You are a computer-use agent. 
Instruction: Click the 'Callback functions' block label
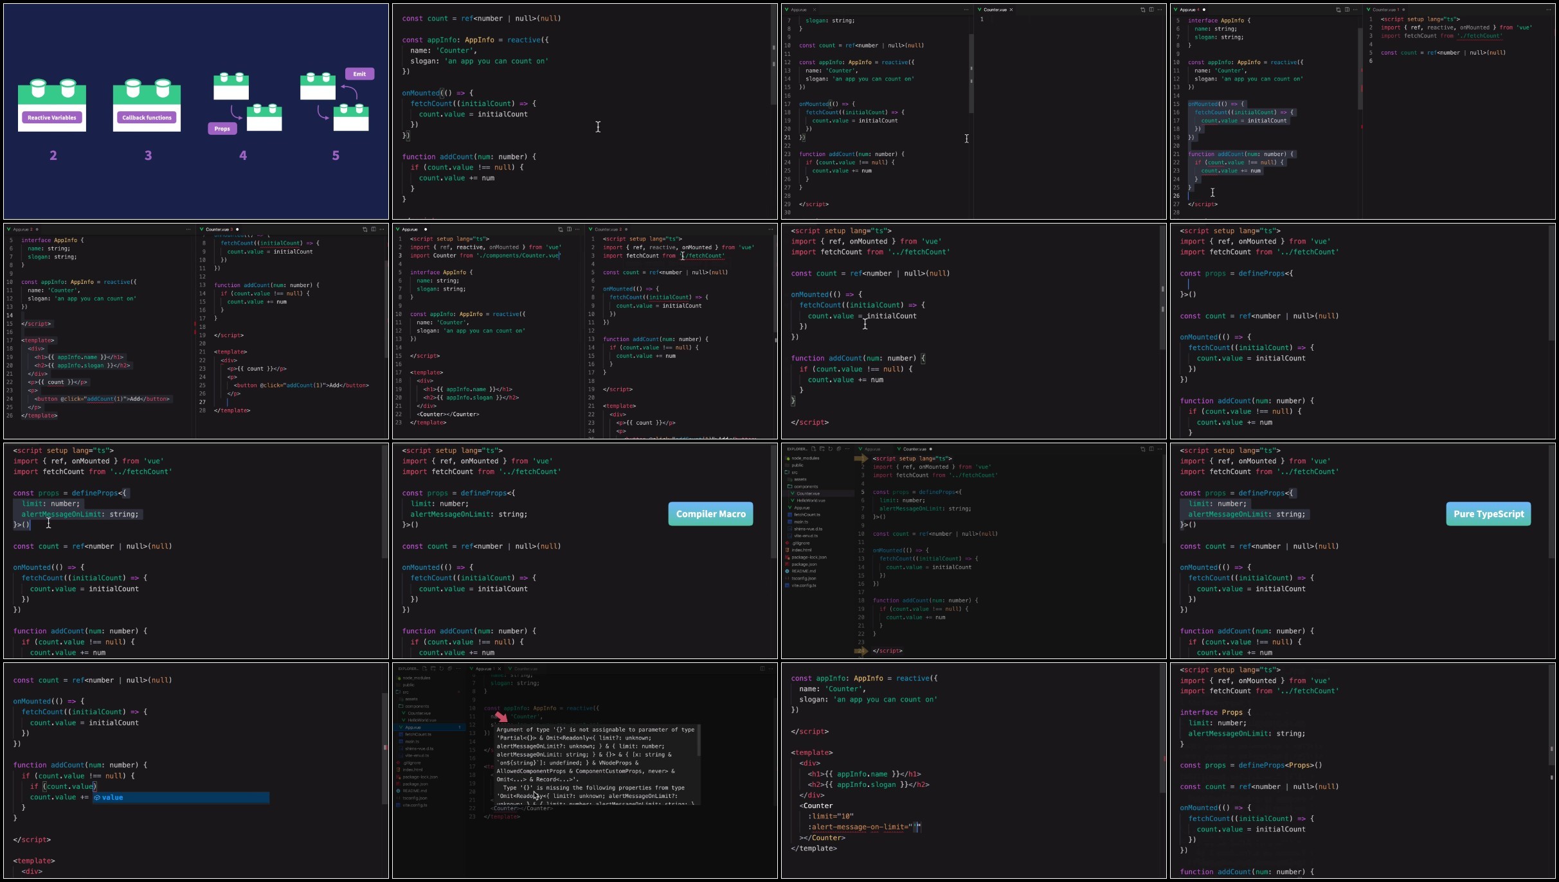click(x=147, y=118)
